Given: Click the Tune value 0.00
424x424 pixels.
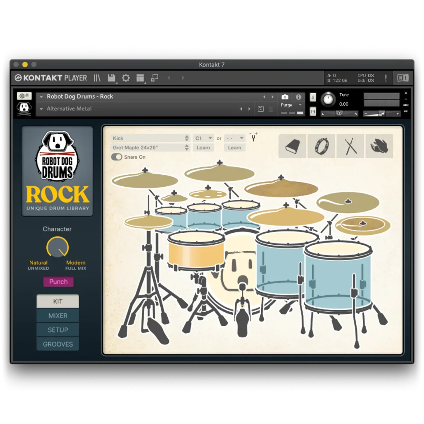Looking at the screenshot, I should coord(344,104).
